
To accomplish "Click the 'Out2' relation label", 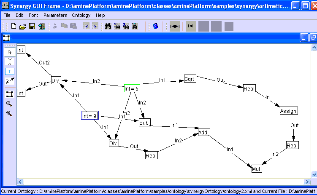I will (x=44, y=63).
